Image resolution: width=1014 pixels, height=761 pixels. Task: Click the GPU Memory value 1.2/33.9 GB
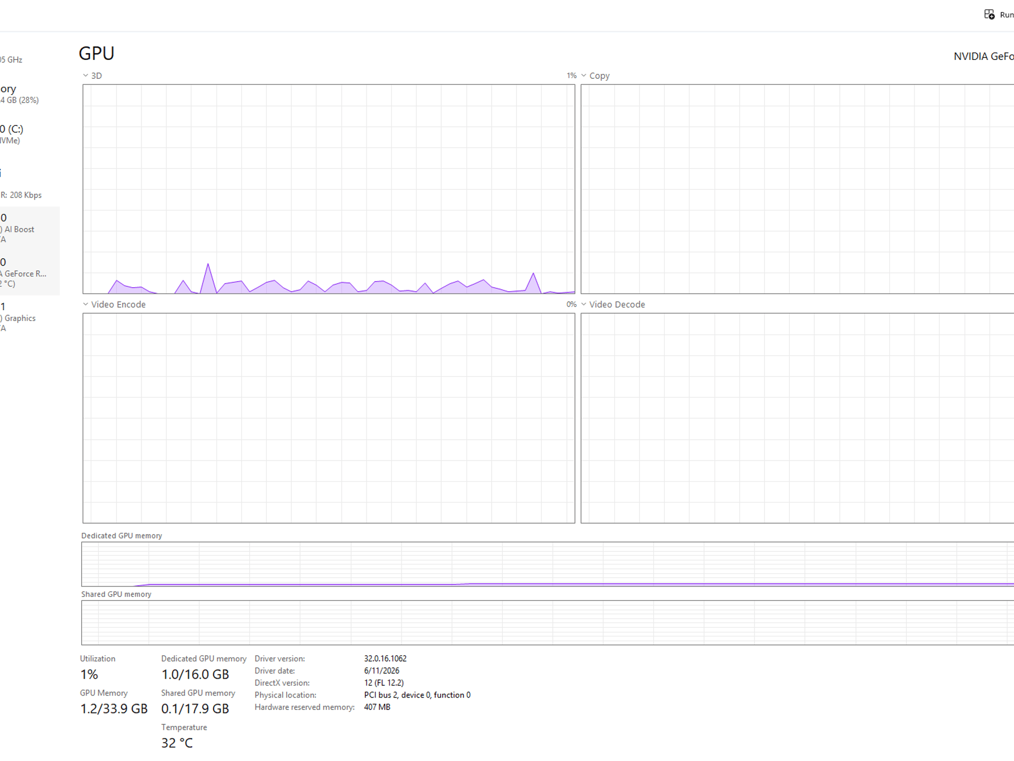(x=114, y=708)
